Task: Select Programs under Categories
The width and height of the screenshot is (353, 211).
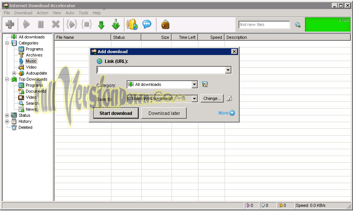Action: [34, 49]
